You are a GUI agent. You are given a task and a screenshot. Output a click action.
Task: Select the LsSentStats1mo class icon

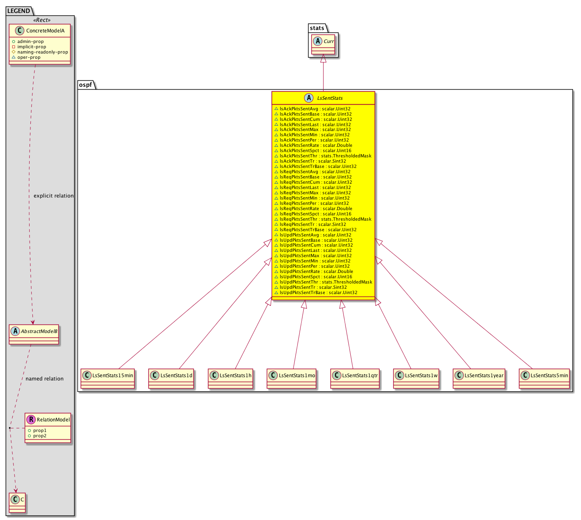tap(273, 376)
